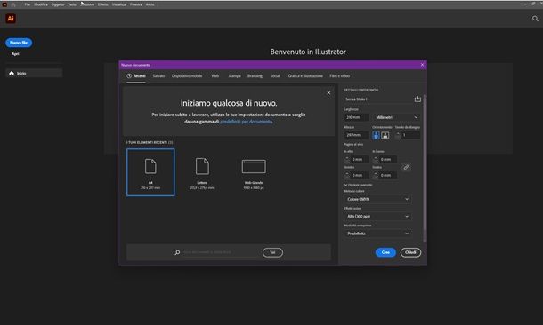Screen dimensions: 543x325
Task: Open the Testo menu
Action: pos(72,4)
